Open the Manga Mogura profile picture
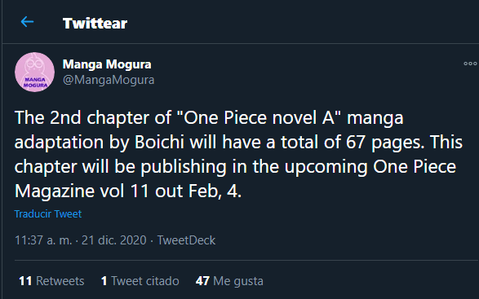479x299 pixels. point(34,72)
